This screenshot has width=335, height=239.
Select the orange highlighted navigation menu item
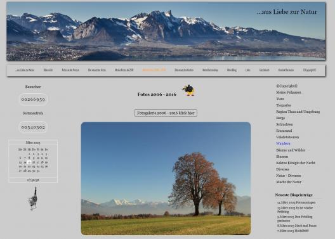(x=154, y=70)
